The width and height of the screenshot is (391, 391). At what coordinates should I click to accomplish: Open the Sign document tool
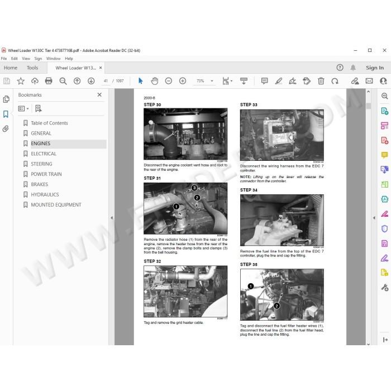[x=293, y=81]
